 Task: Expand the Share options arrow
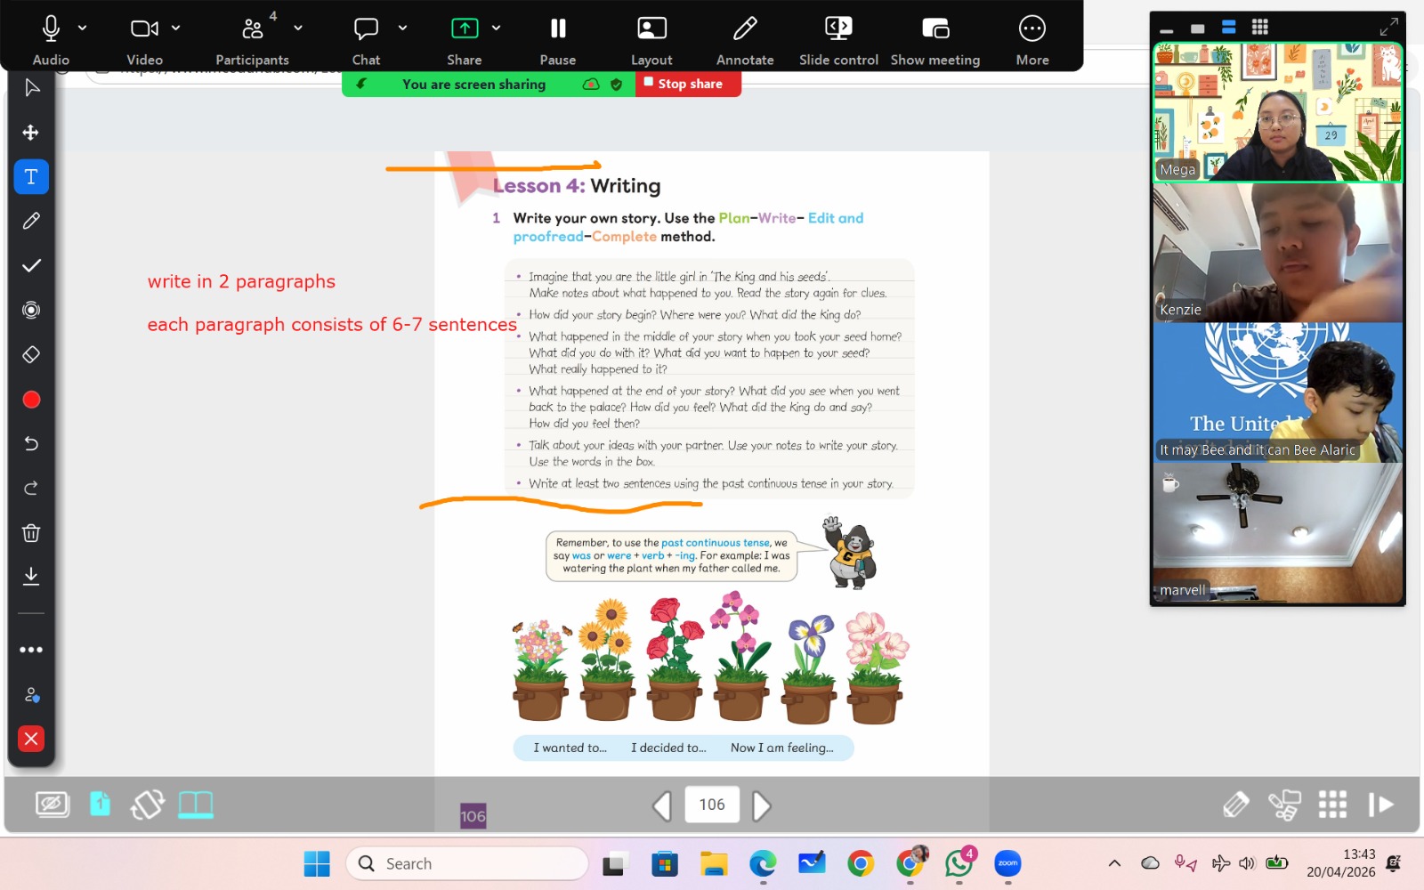497,28
